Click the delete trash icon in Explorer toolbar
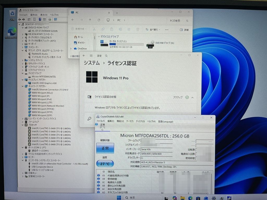The image size is (267, 200). 138,29
